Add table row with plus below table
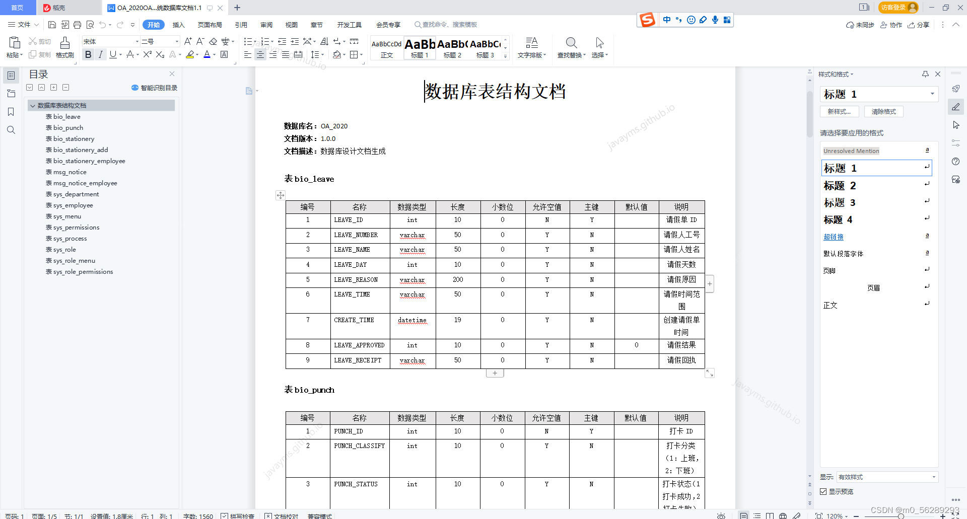Screen dimensions: 967x519 coord(495,373)
